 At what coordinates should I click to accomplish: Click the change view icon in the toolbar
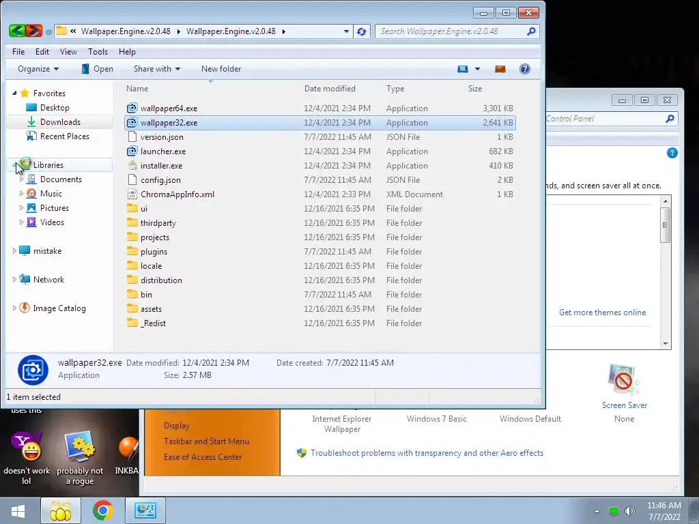[x=463, y=69]
